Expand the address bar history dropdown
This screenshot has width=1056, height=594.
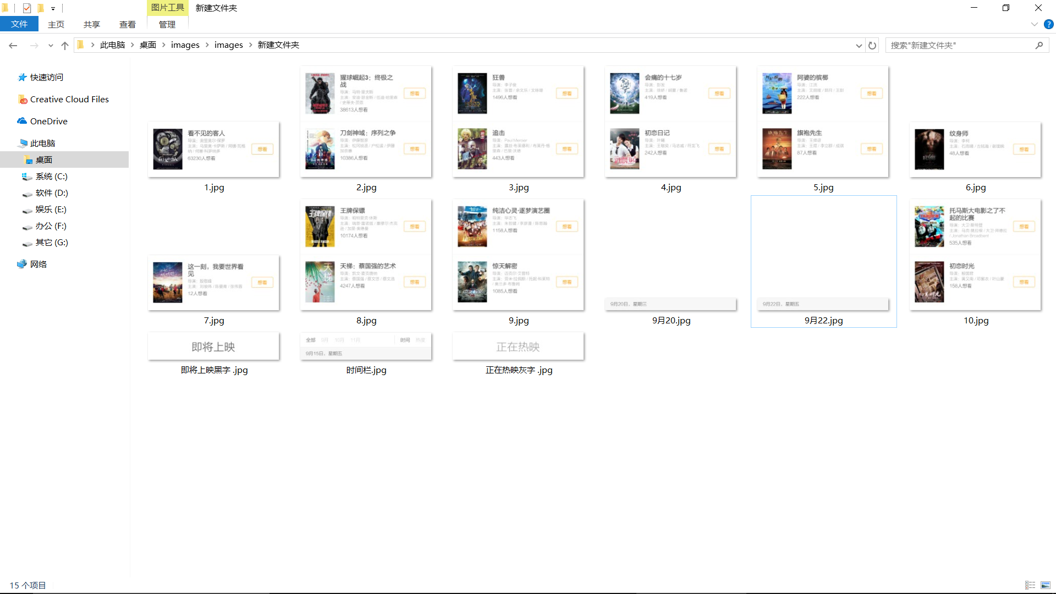pyautogui.click(x=859, y=46)
